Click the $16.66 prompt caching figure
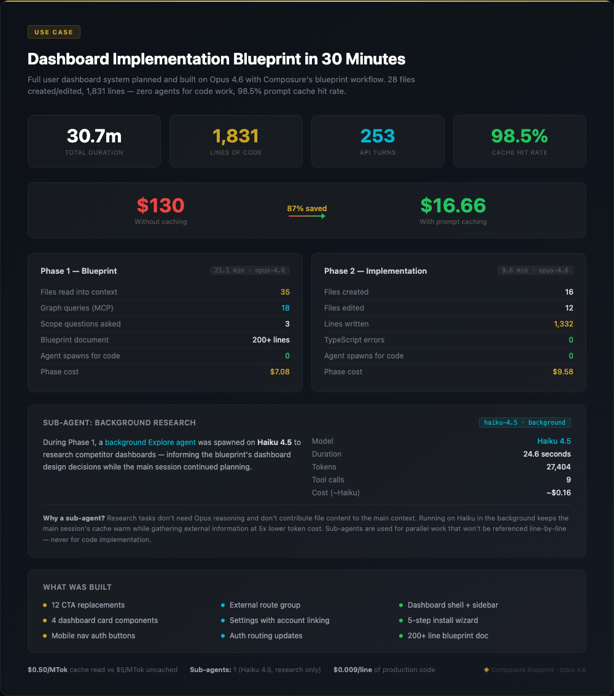 pos(453,205)
